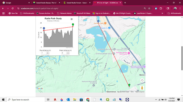Screen dimensions: 183x102
Task: Click the Tractor Supply Co map pin
Action: 109,28
